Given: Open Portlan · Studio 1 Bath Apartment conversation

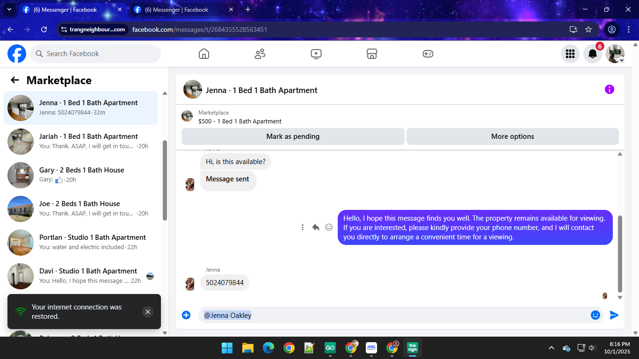Looking at the screenshot, I should tap(80, 243).
